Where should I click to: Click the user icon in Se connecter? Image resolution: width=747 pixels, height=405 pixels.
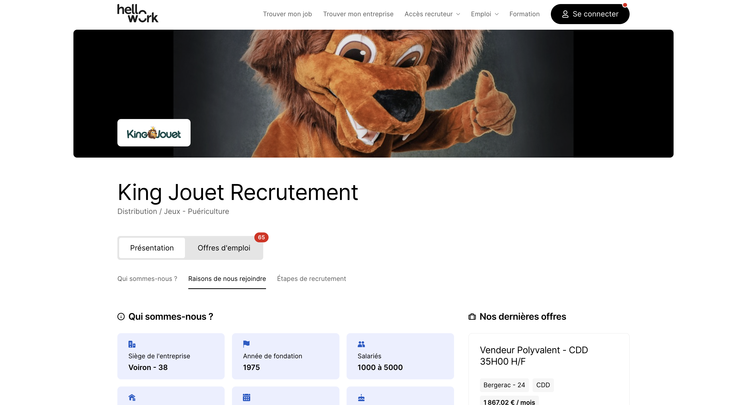coord(565,14)
